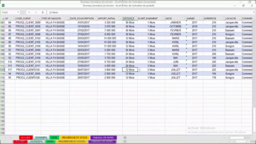Image resolution: width=256 pixels, height=144 pixels.
Task: Close the Excel window
Action: click(x=252, y=6)
